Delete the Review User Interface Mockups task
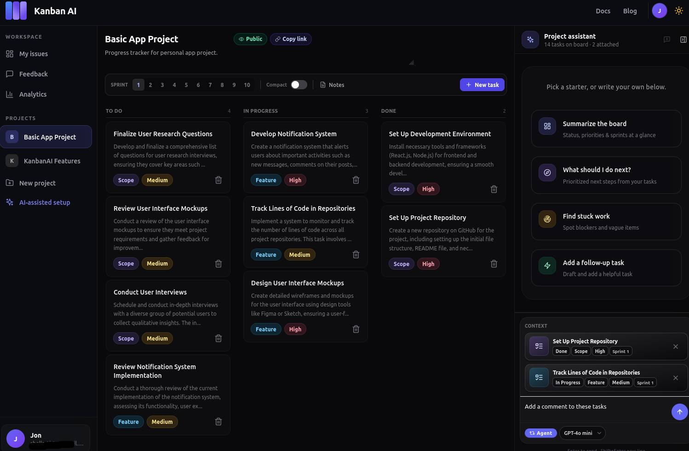 218,264
